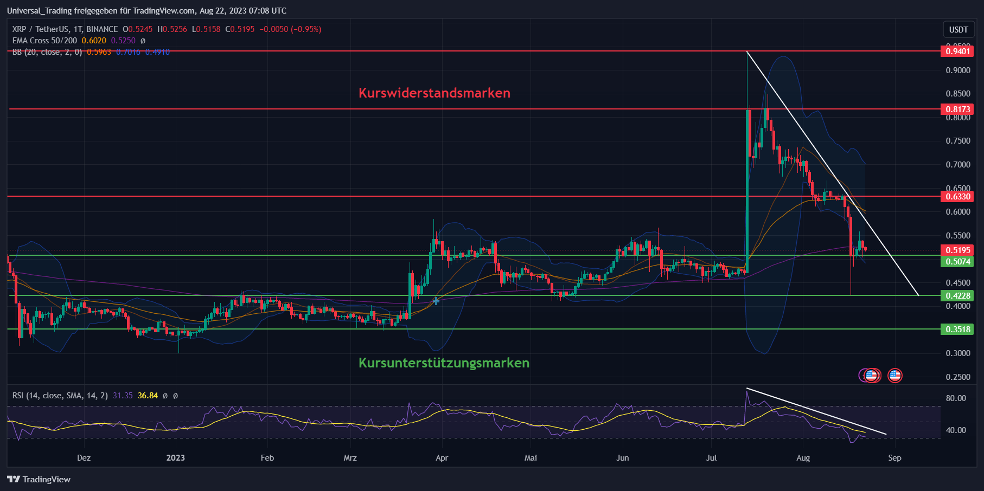Click RSI SMA value 36.84 in legend

pyautogui.click(x=148, y=396)
